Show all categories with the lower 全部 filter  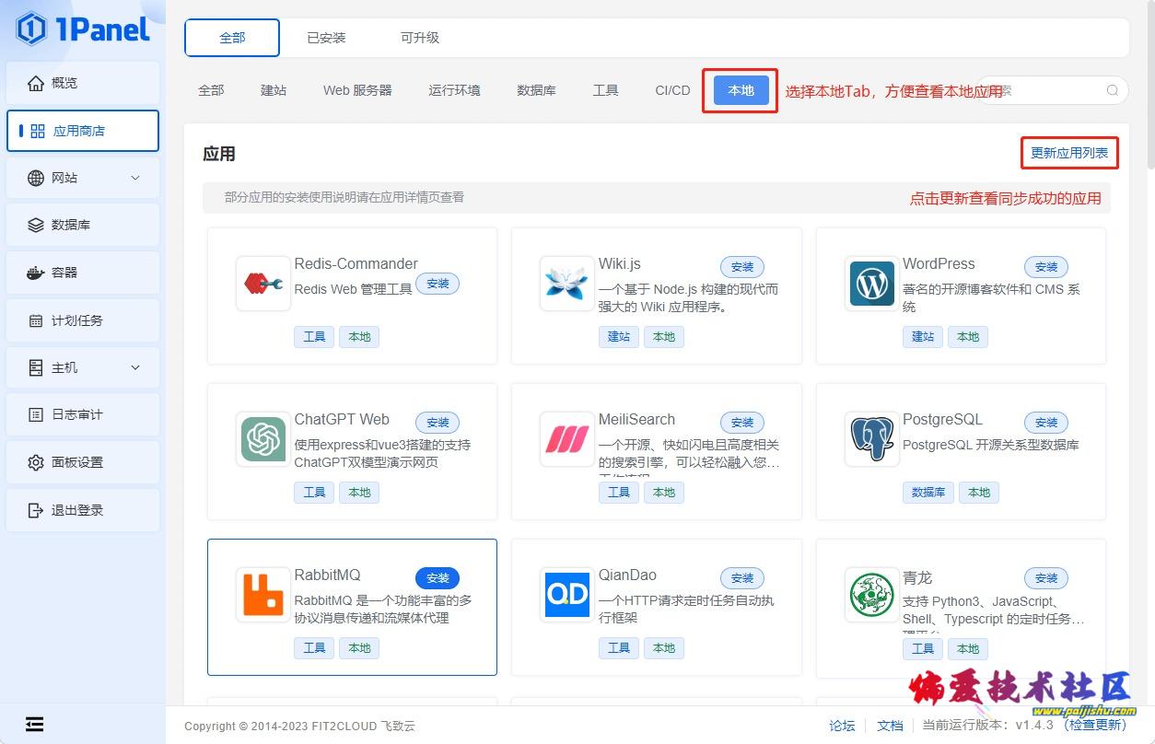[211, 90]
